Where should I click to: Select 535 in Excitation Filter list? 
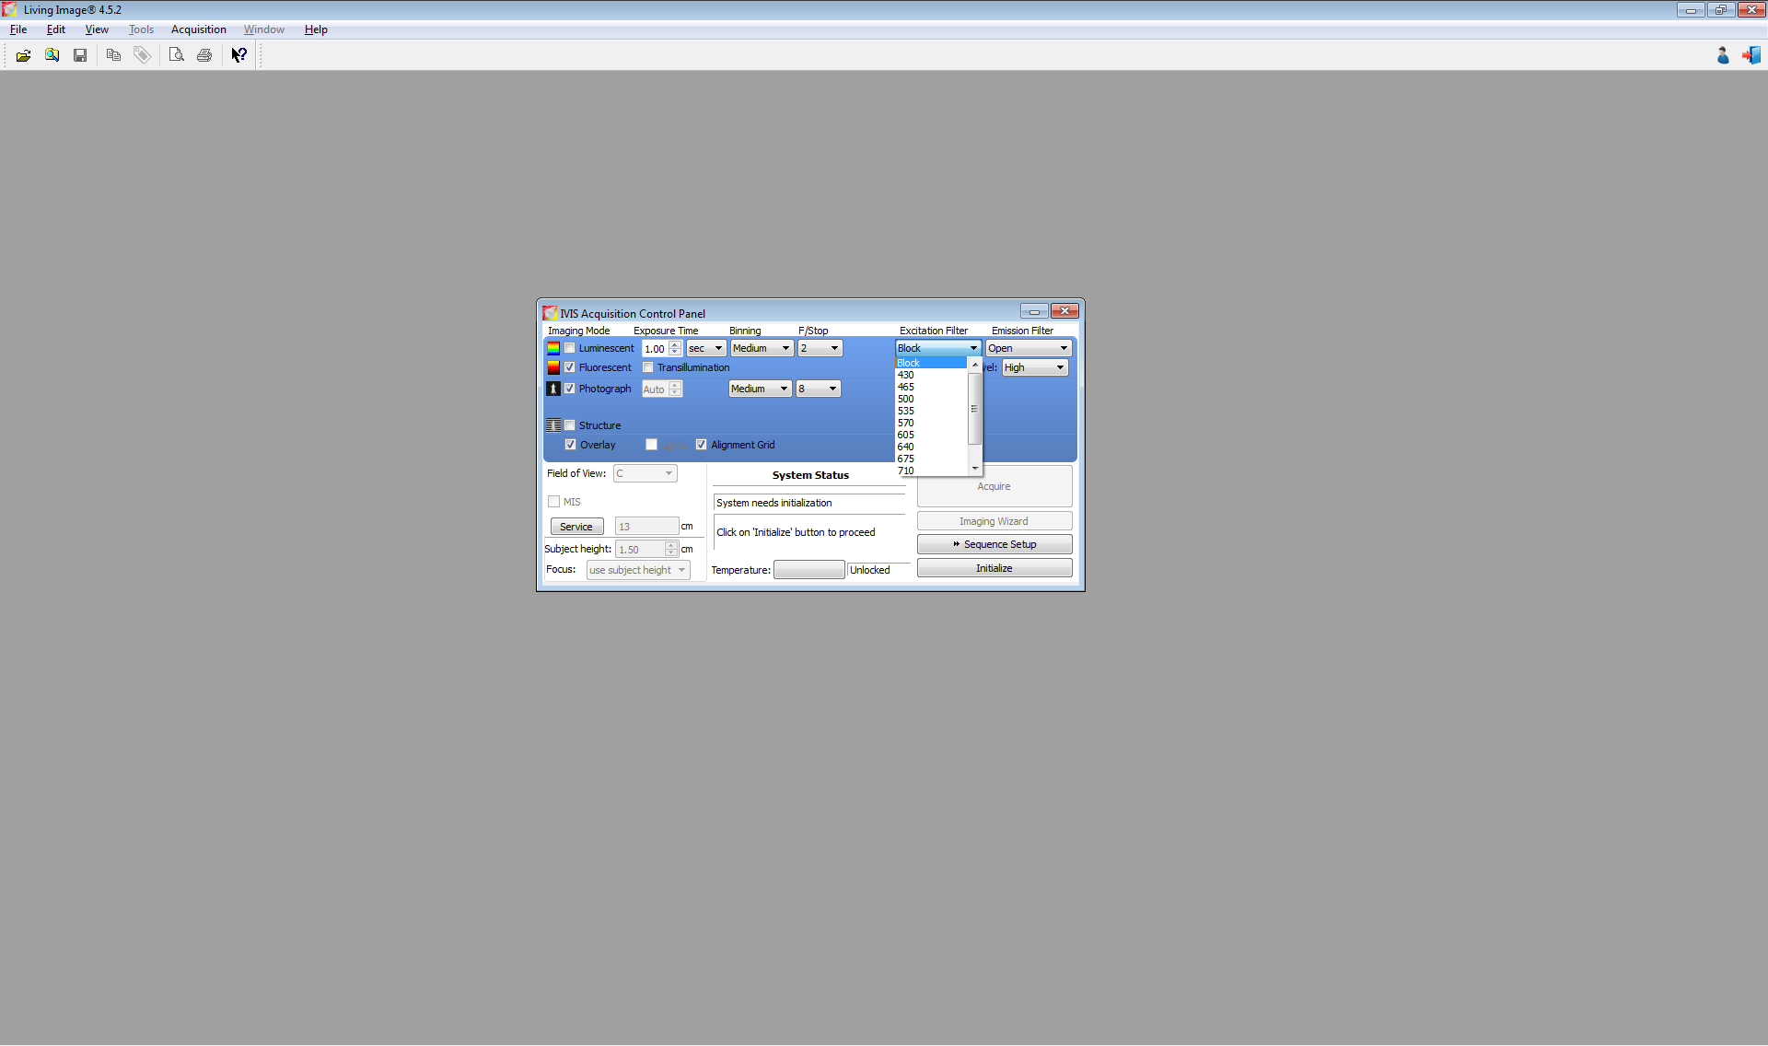[906, 411]
